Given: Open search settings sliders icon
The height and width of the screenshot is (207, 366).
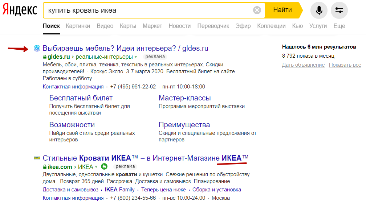Looking at the screenshot, I should point(339,10).
